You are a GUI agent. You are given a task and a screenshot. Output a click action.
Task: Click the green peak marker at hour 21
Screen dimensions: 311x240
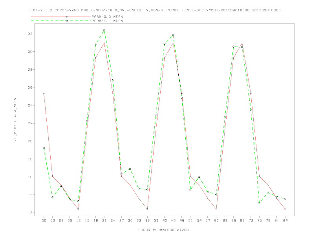104,30
